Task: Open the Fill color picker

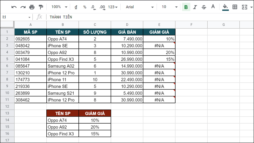Action: click(225, 7)
